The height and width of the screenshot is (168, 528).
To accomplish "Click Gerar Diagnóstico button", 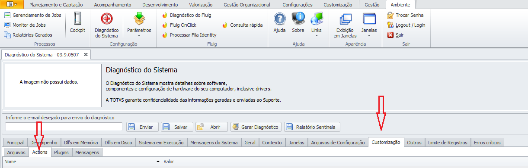I will 256,127.
